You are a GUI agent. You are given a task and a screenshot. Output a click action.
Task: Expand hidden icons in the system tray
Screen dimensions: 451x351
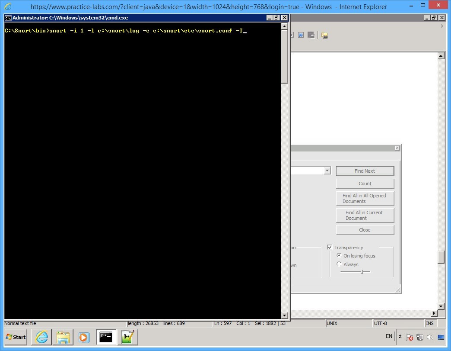[x=400, y=337]
